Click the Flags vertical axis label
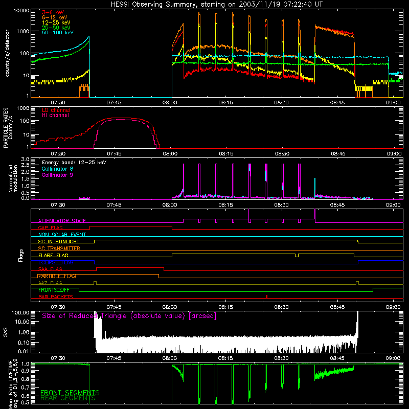 click(x=21, y=255)
